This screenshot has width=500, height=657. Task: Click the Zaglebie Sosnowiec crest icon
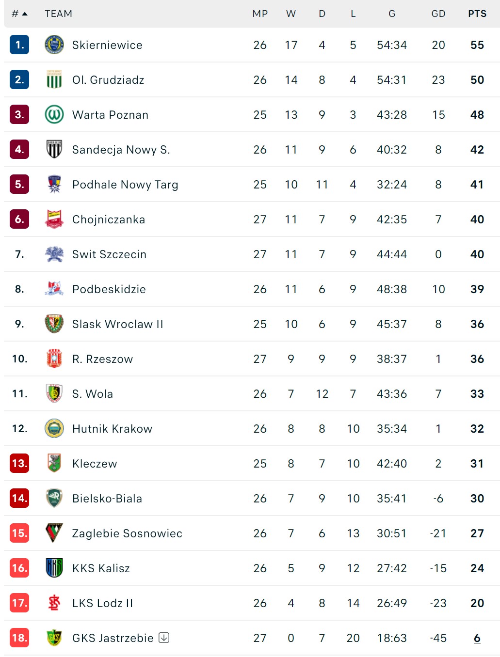[54, 533]
